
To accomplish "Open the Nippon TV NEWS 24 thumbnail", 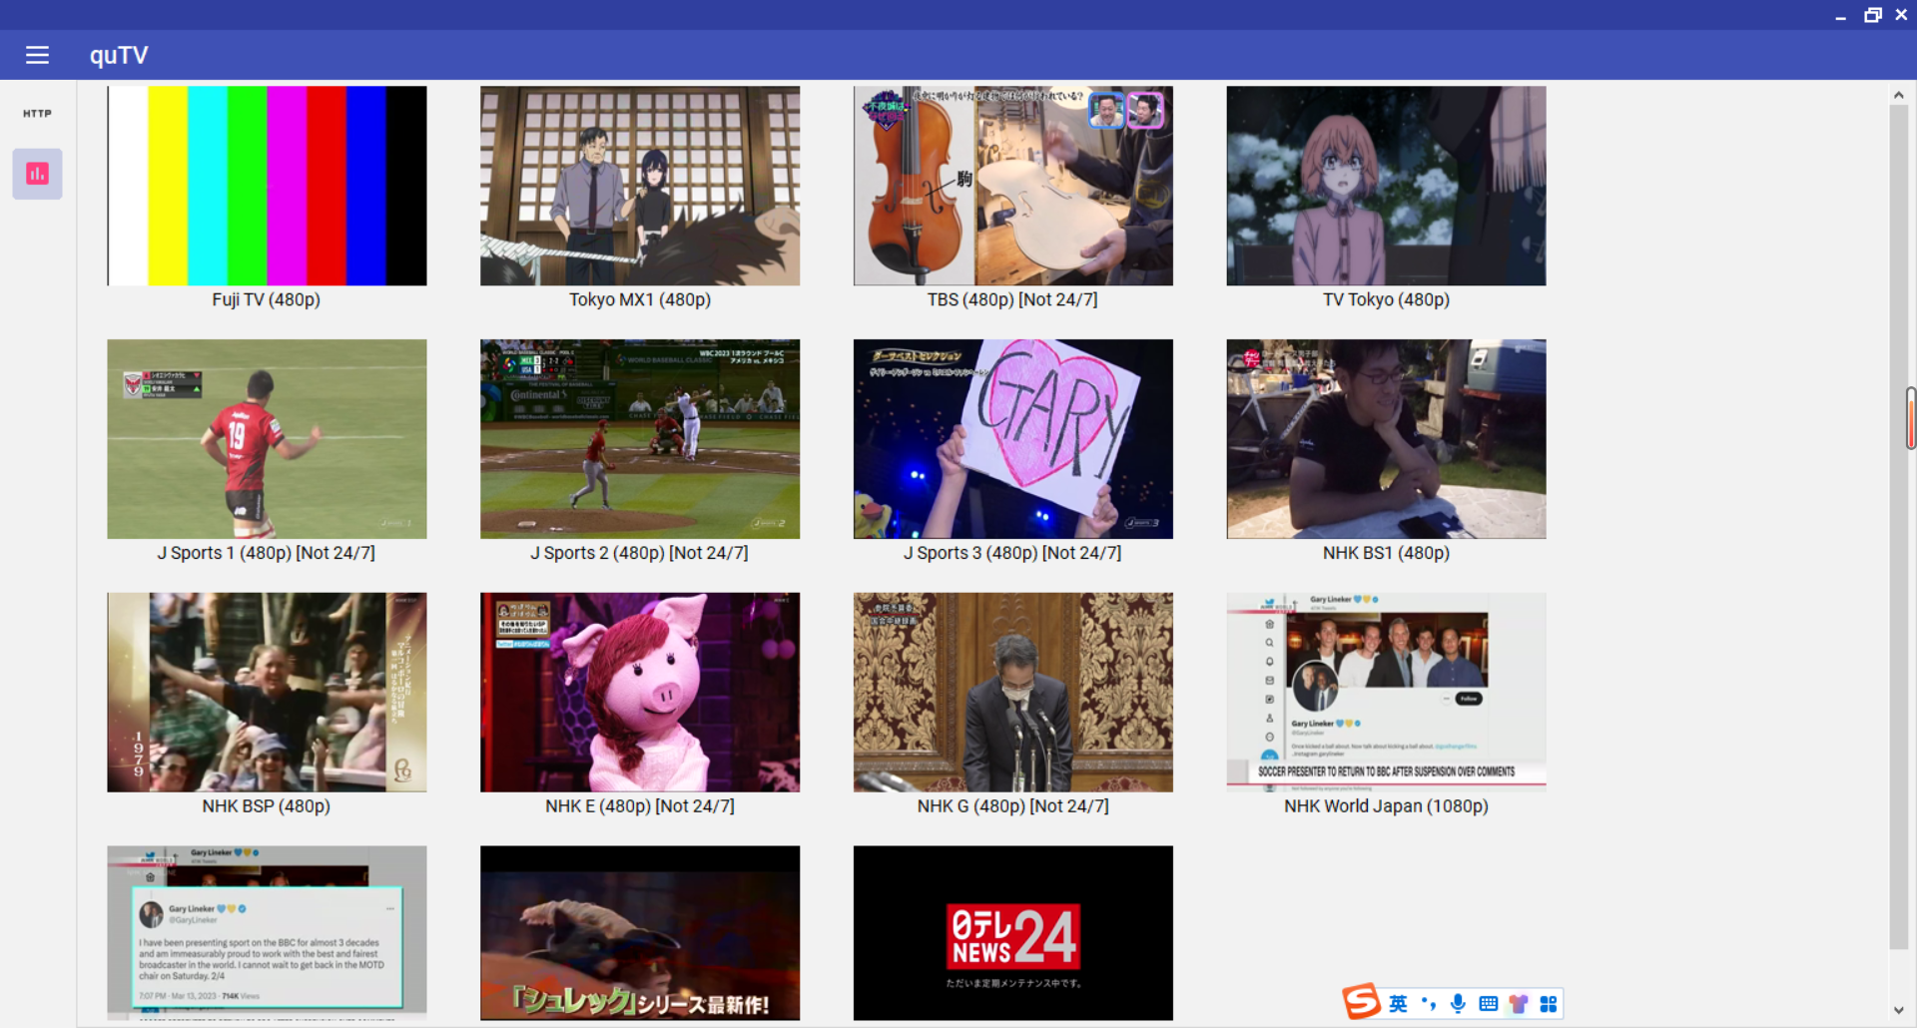I will pyautogui.click(x=1013, y=933).
